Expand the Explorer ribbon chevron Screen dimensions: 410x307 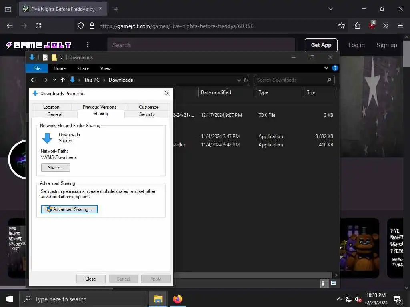326,68
